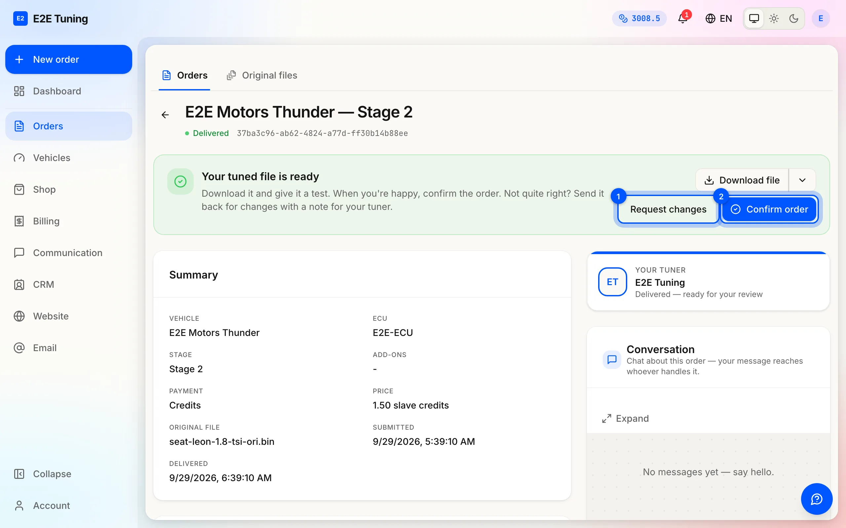Image resolution: width=846 pixels, height=528 pixels.
Task: Click the credits balance 3008.5
Action: tap(639, 18)
